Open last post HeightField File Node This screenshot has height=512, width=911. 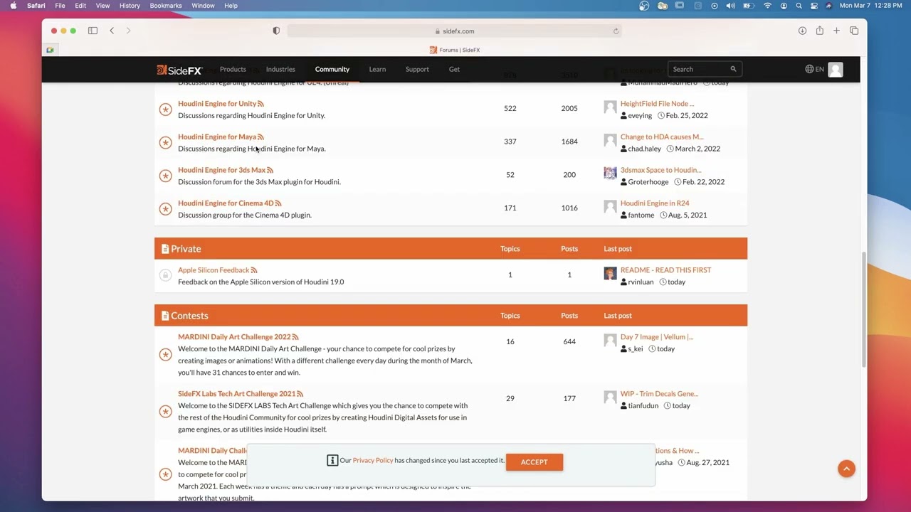[x=657, y=104]
